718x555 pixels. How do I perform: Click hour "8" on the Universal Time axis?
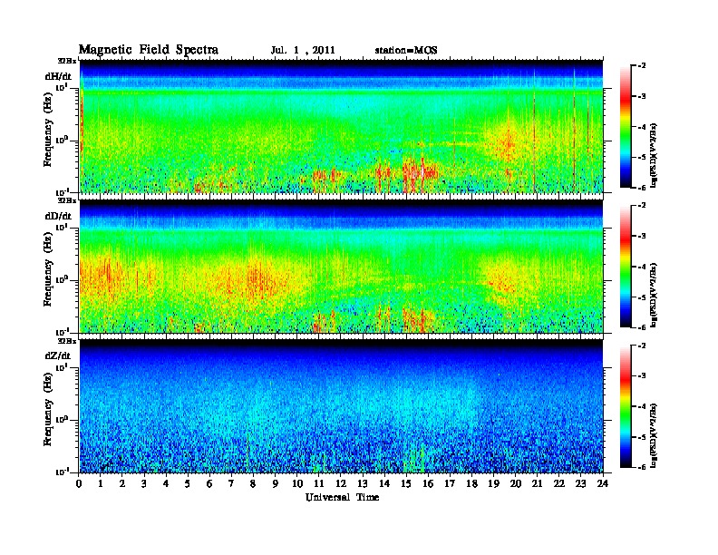pyautogui.click(x=253, y=483)
